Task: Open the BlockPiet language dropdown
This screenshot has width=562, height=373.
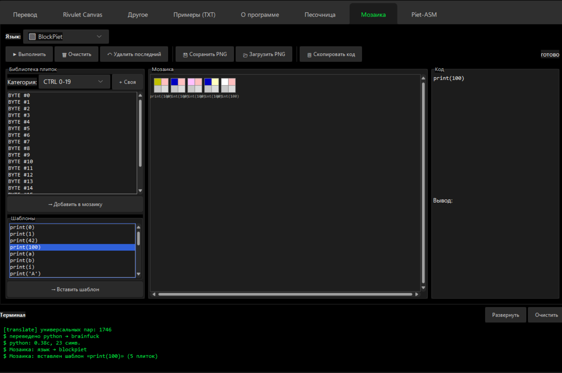Action: 66,37
